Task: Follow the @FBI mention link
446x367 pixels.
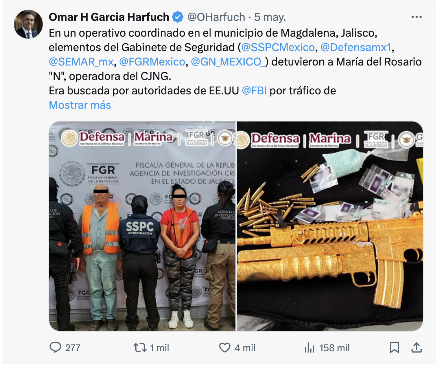Action: pyautogui.click(x=254, y=91)
